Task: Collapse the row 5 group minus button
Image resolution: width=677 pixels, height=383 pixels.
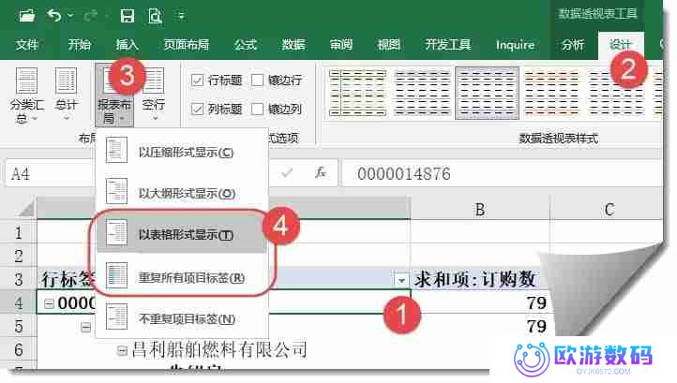Action: pyautogui.click(x=86, y=328)
